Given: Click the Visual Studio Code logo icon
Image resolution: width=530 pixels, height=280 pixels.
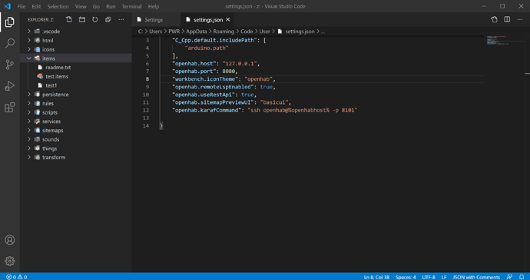Looking at the screenshot, I should click(7, 6).
